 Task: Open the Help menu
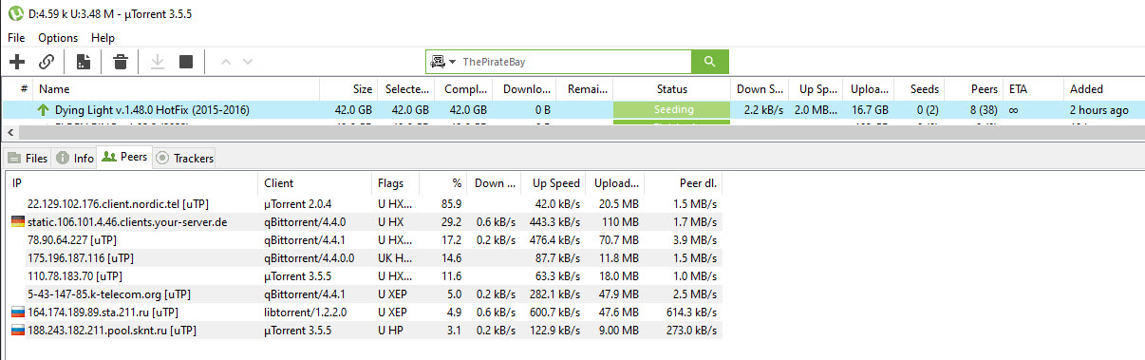coord(103,38)
